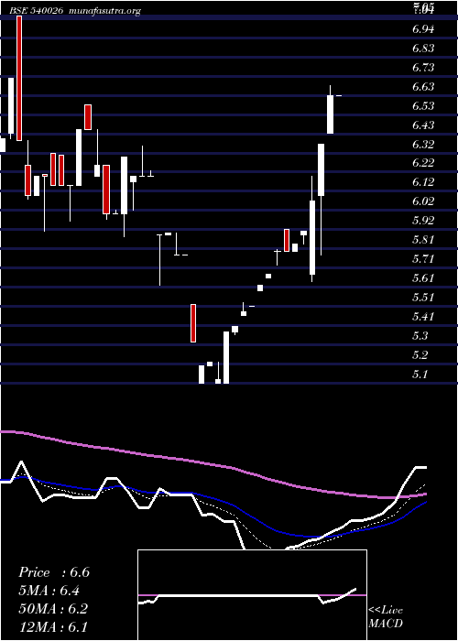The height and width of the screenshot is (641, 458).
Task: Click the '<<Live MACD' label
Action: click(386, 617)
